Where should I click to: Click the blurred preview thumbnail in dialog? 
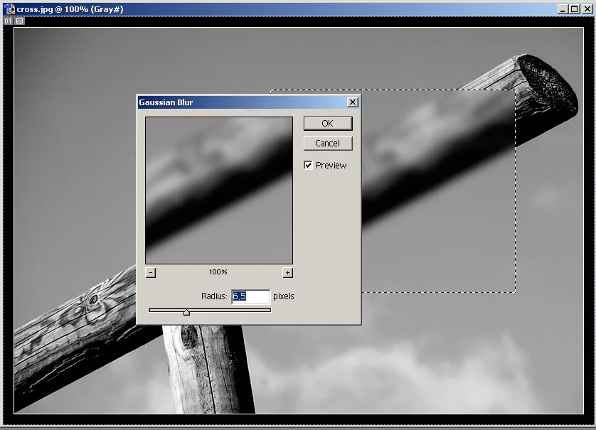pyautogui.click(x=218, y=190)
